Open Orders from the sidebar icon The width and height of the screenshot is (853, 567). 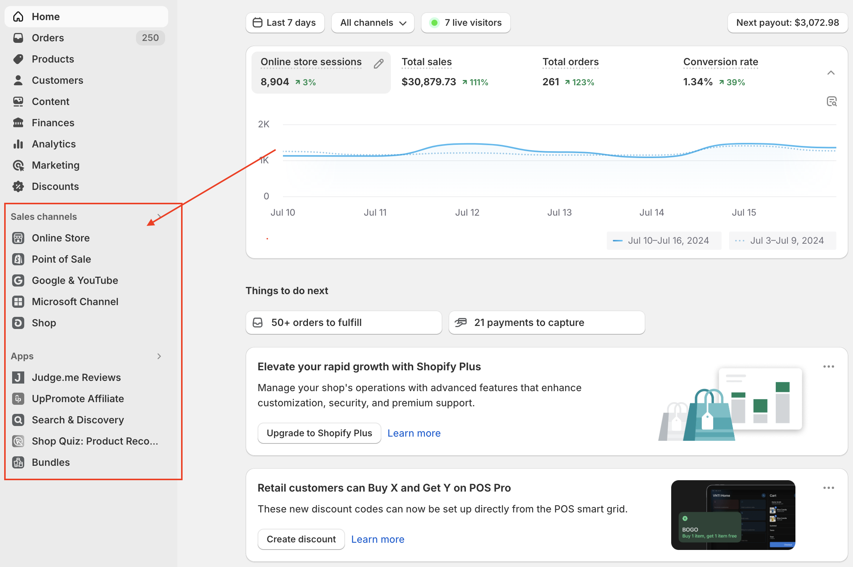click(18, 38)
